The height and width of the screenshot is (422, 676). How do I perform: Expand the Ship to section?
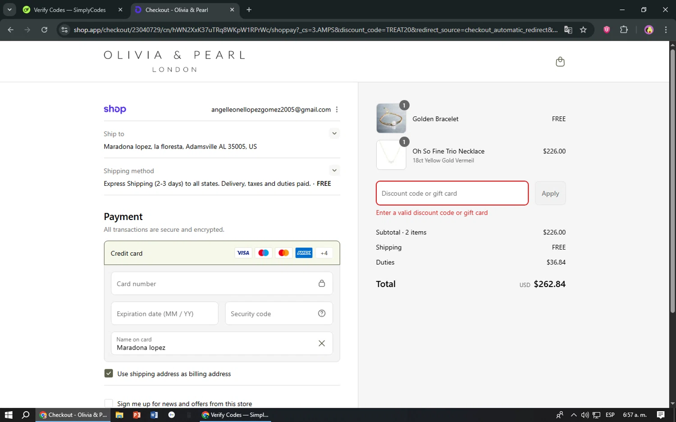coord(334,133)
